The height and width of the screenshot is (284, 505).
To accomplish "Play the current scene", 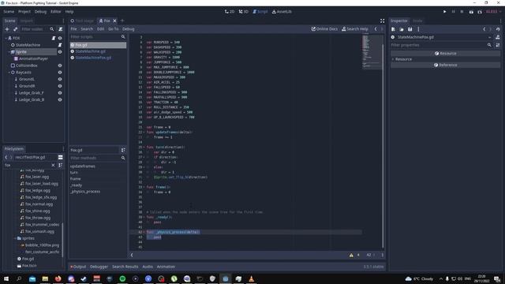I will (471, 12).
